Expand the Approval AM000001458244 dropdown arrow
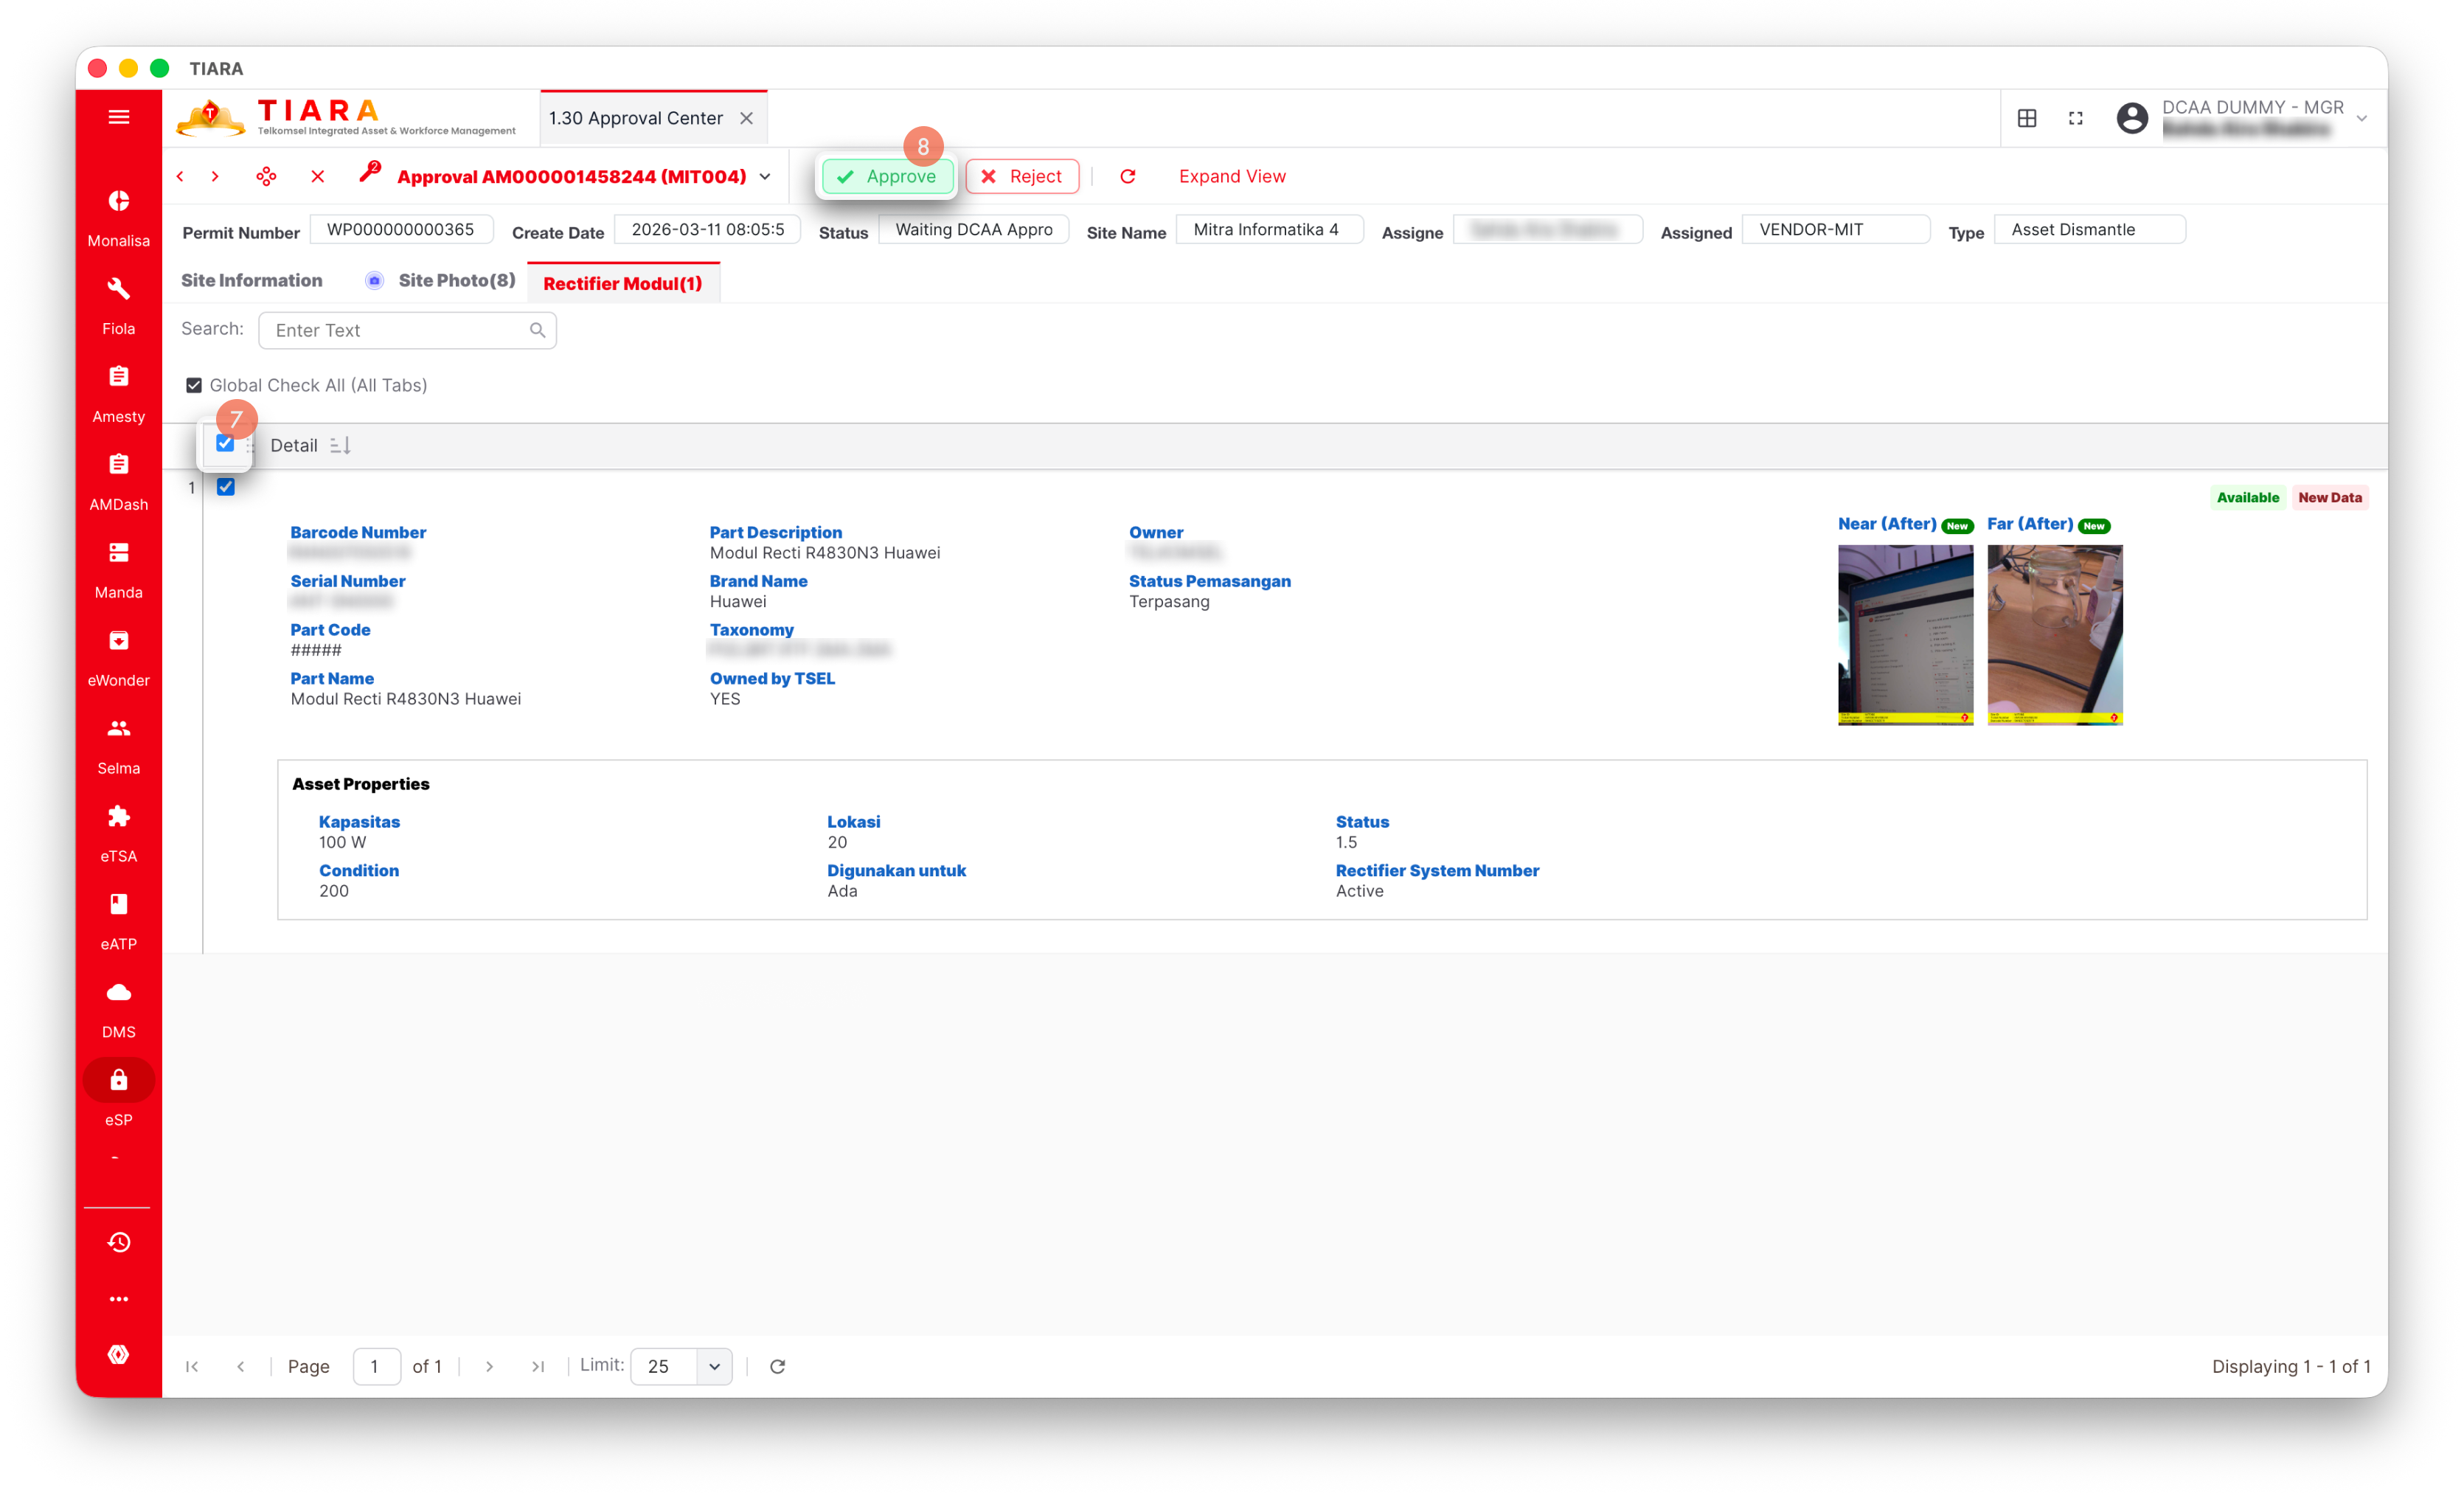This screenshot has height=1493, width=2464. 765,176
